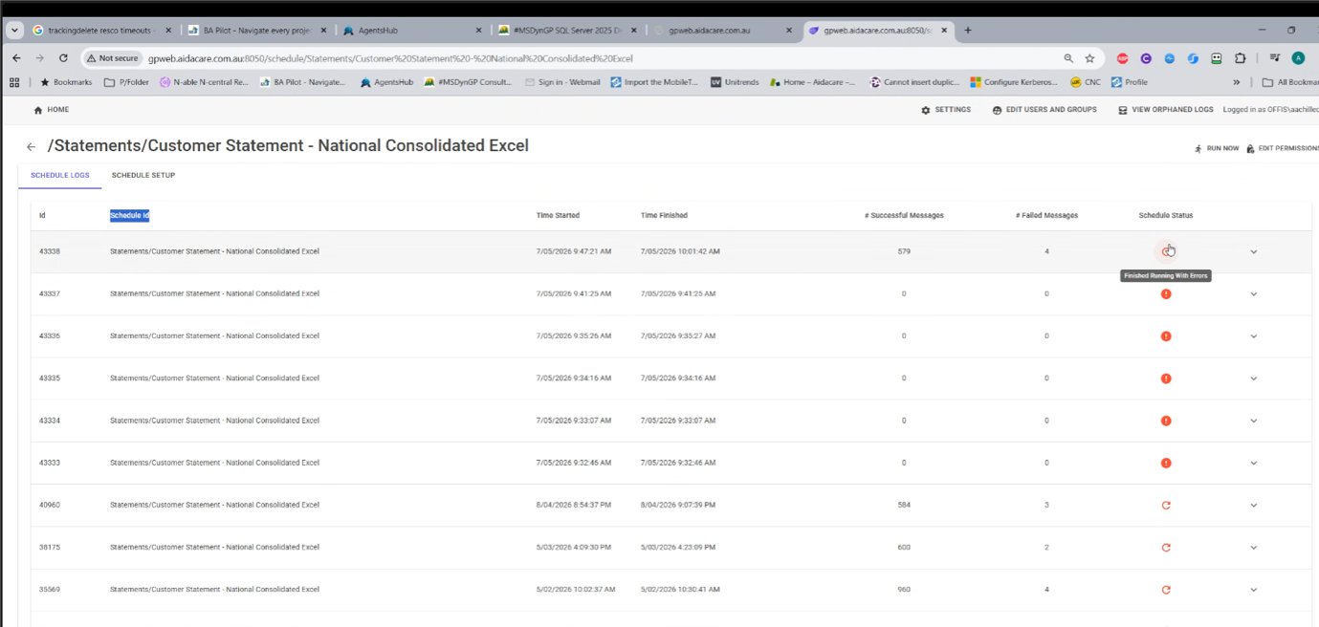This screenshot has width=1319, height=627.
Task: Click successful messages count 584
Action: point(904,505)
